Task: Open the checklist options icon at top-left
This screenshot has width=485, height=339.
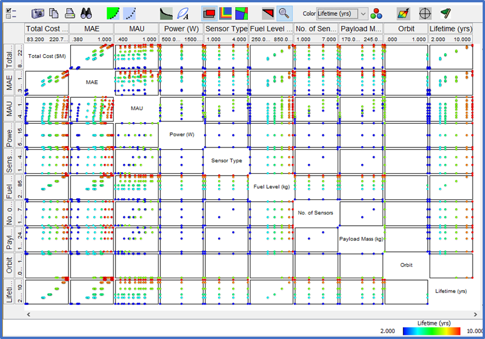Action: coord(11,13)
